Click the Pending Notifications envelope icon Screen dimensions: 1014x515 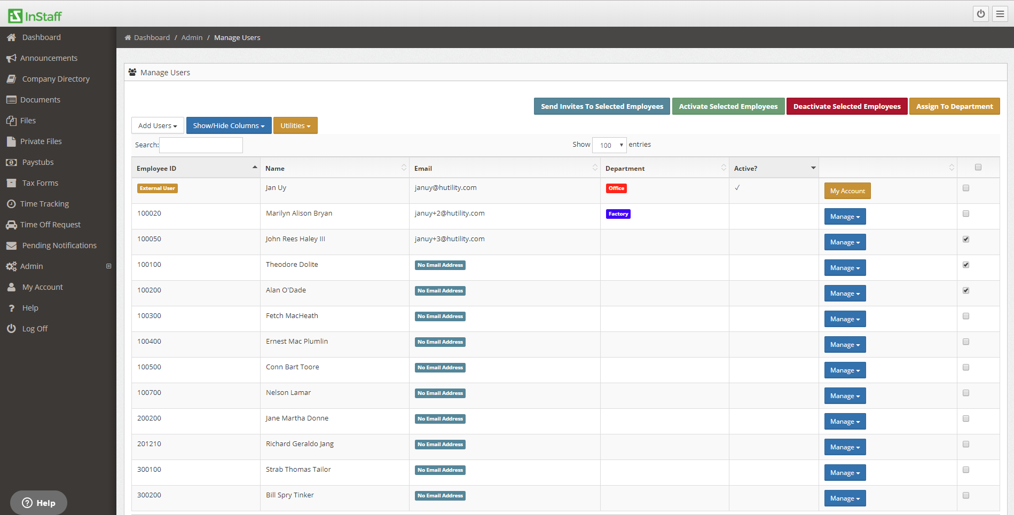(x=11, y=245)
